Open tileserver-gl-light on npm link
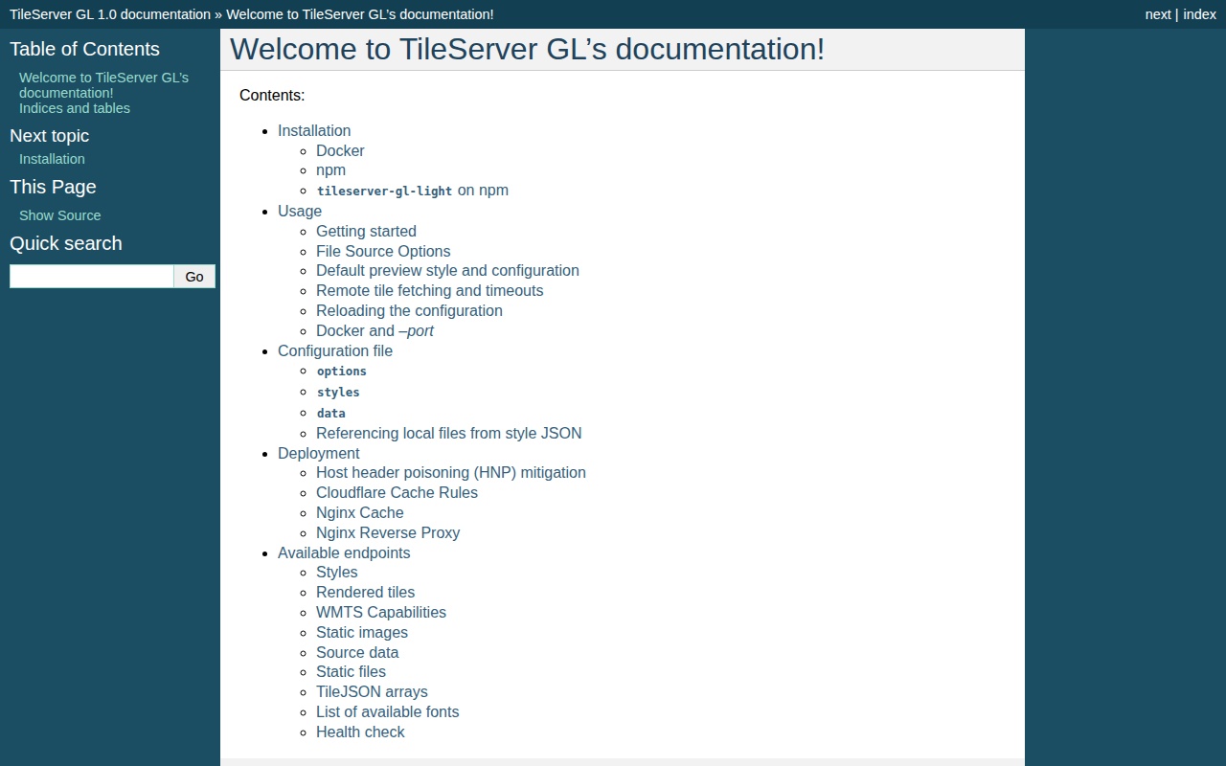Image resolution: width=1226 pixels, height=766 pixels. coord(413,191)
